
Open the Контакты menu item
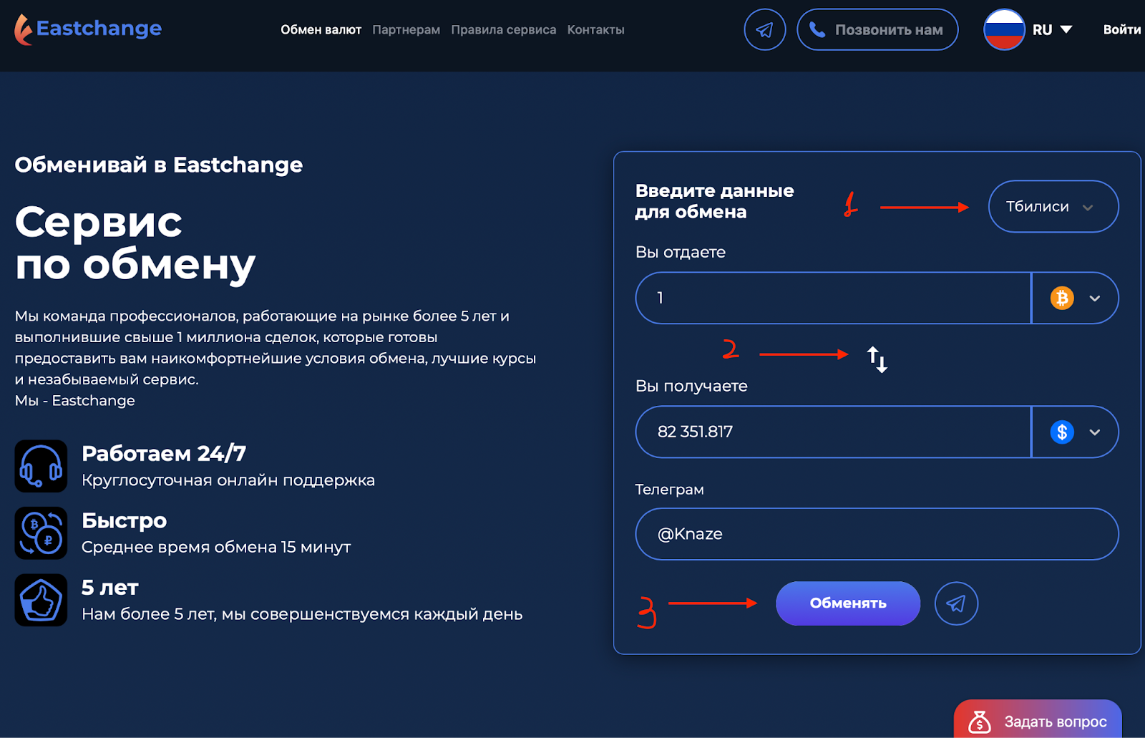[x=595, y=30]
